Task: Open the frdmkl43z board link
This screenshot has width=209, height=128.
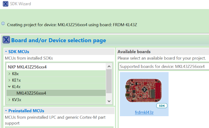Action: (144, 112)
